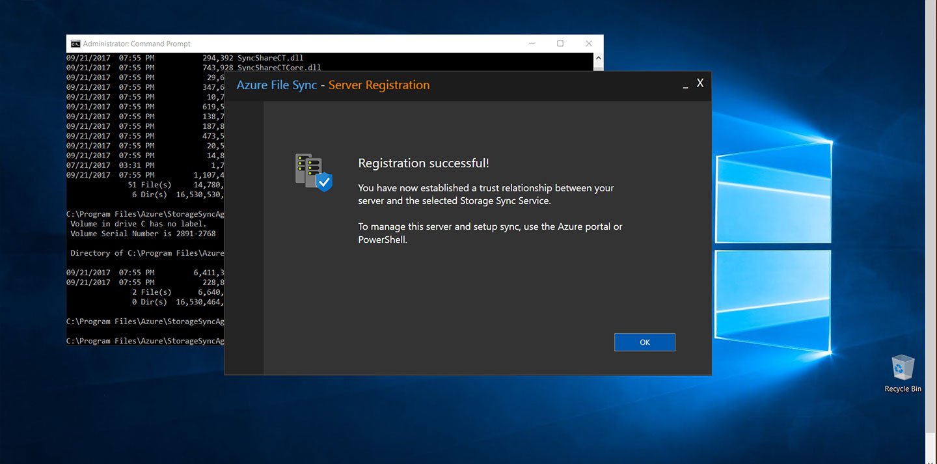This screenshot has height=464, width=937.
Task: Click the Volume Serial Number line
Action: [x=143, y=234]
